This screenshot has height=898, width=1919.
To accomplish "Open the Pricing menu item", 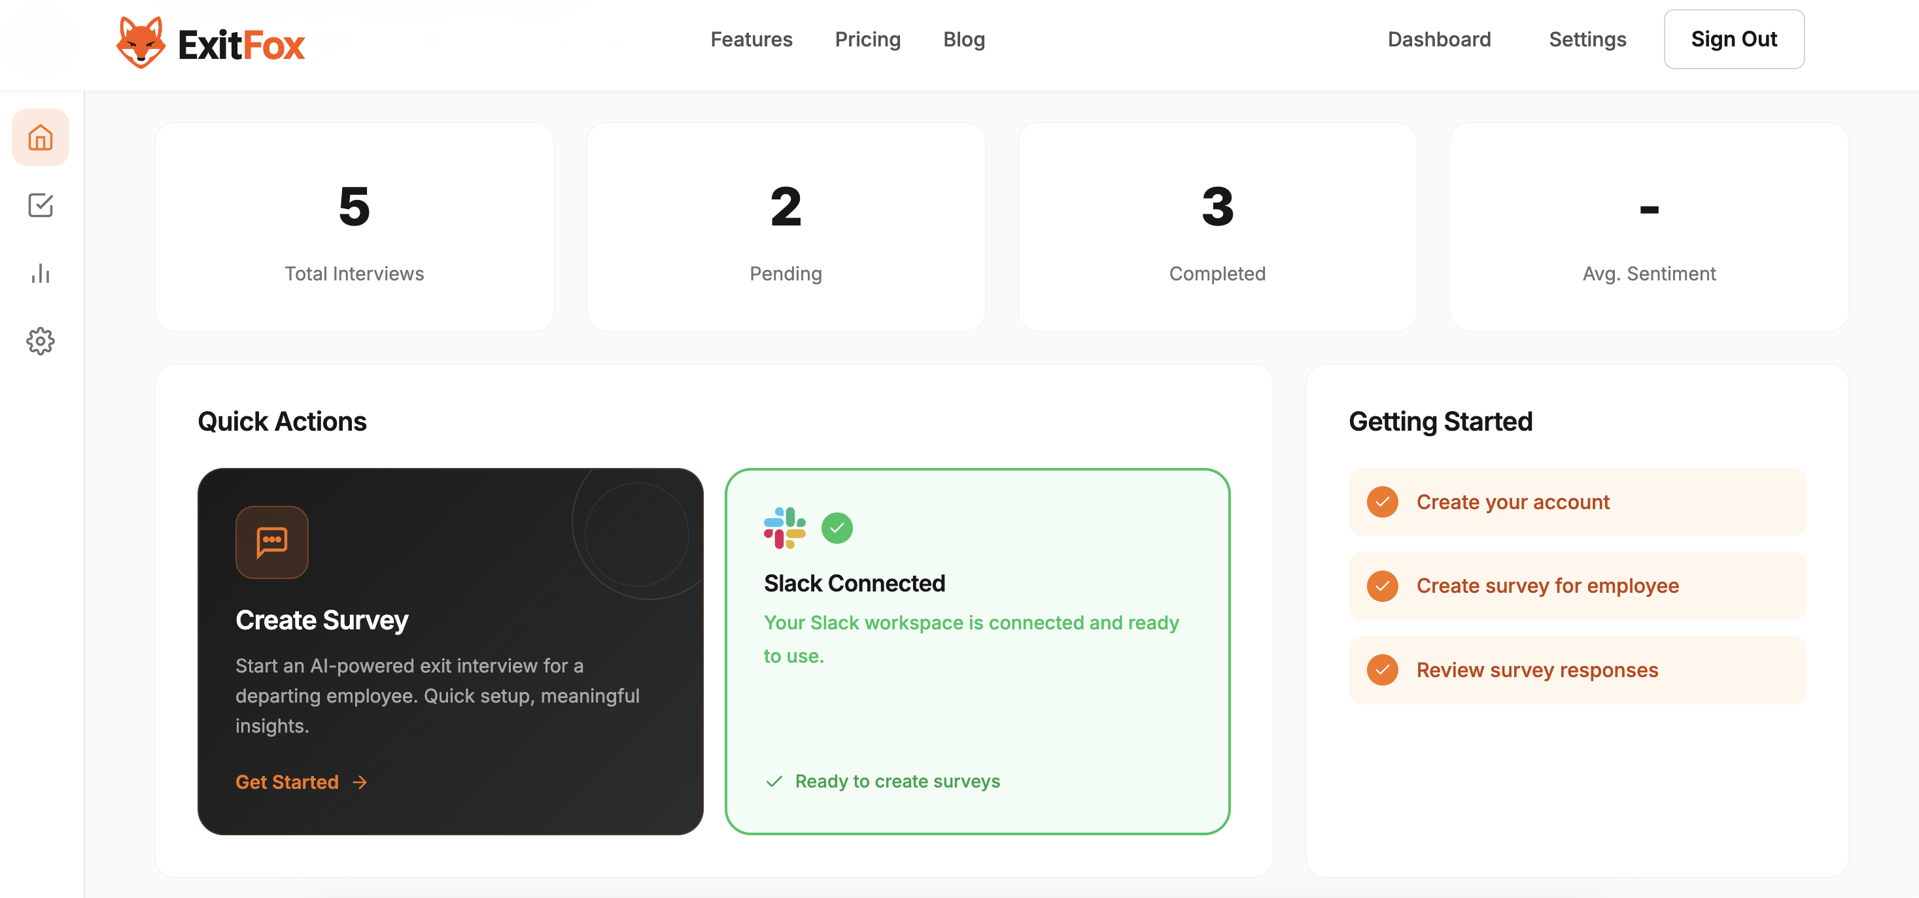I will pos(868,39).
